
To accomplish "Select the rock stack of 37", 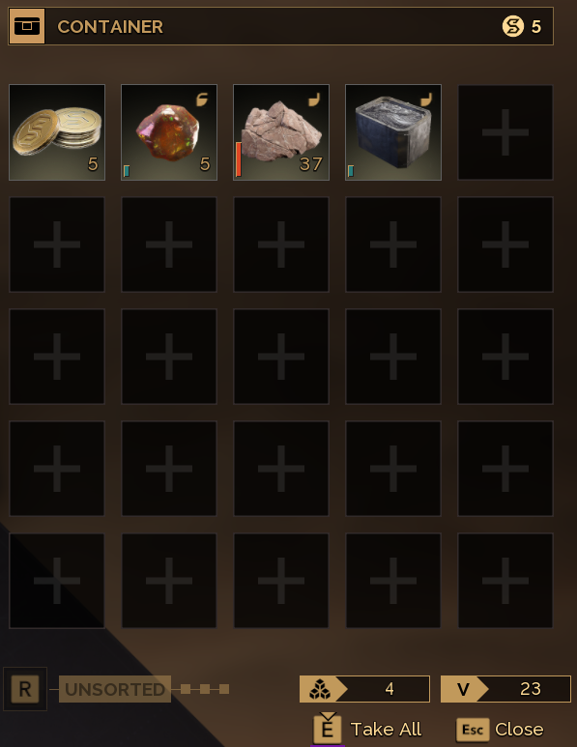I will point(281,132).
